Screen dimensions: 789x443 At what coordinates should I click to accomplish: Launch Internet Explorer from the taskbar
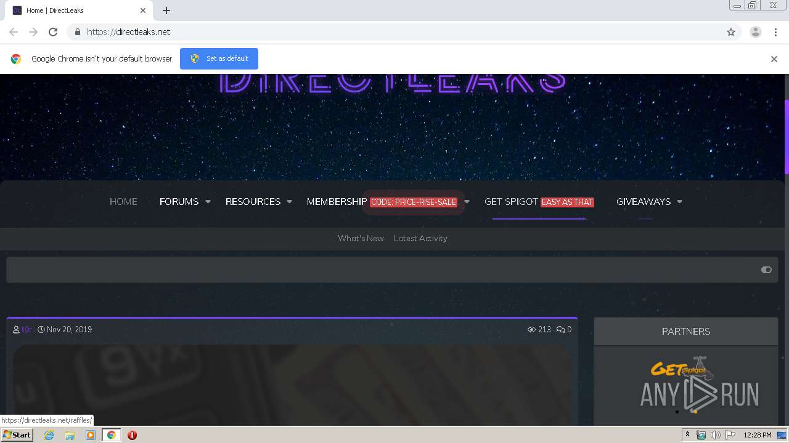(x=49, y=435)
